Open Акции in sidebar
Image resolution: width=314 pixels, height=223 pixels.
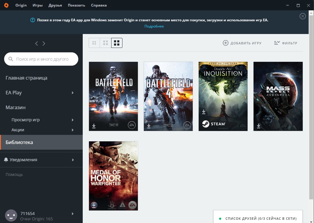tap(18, 130)
